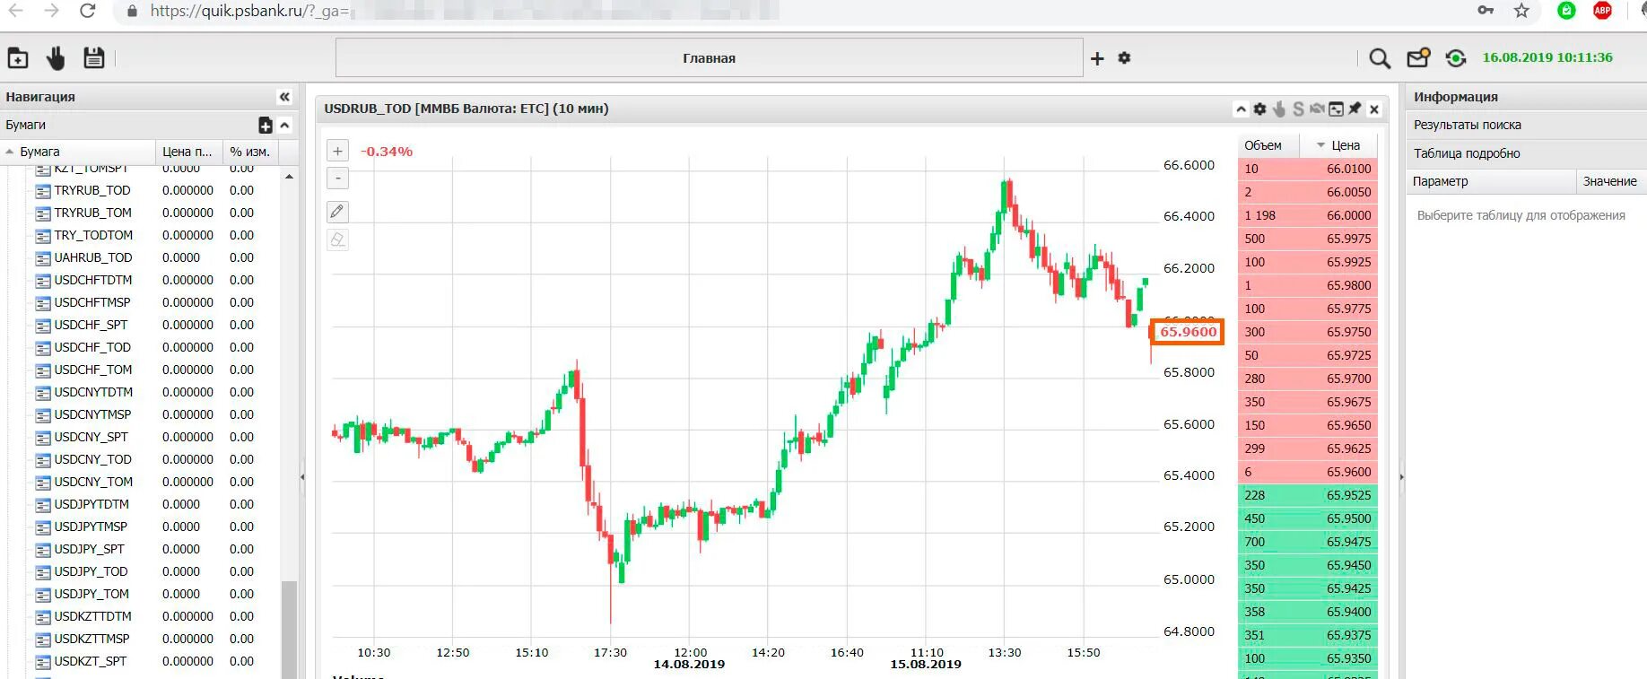Click ask price 66.0000 with volume 1 198
The height and width of the screenshot is (679, 1647).
click(x=1348, y=215)
